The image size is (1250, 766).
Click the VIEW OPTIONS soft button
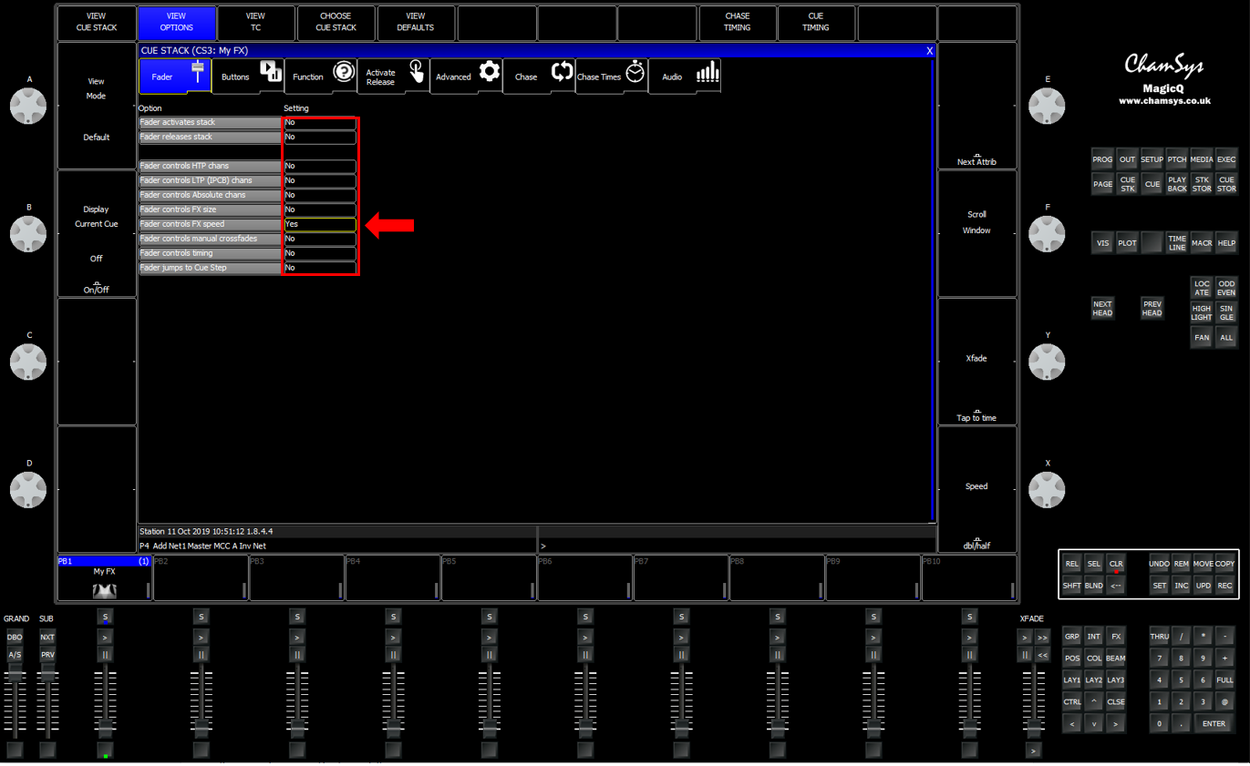(177, 22)
